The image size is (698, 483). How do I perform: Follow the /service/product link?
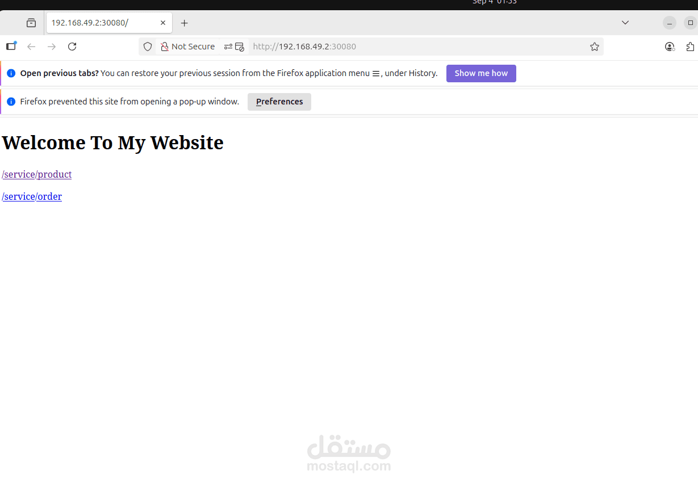37,174
